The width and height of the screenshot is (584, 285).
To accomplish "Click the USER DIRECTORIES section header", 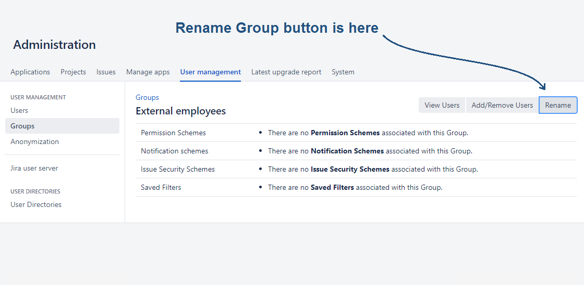I will [x=35, y=191].
